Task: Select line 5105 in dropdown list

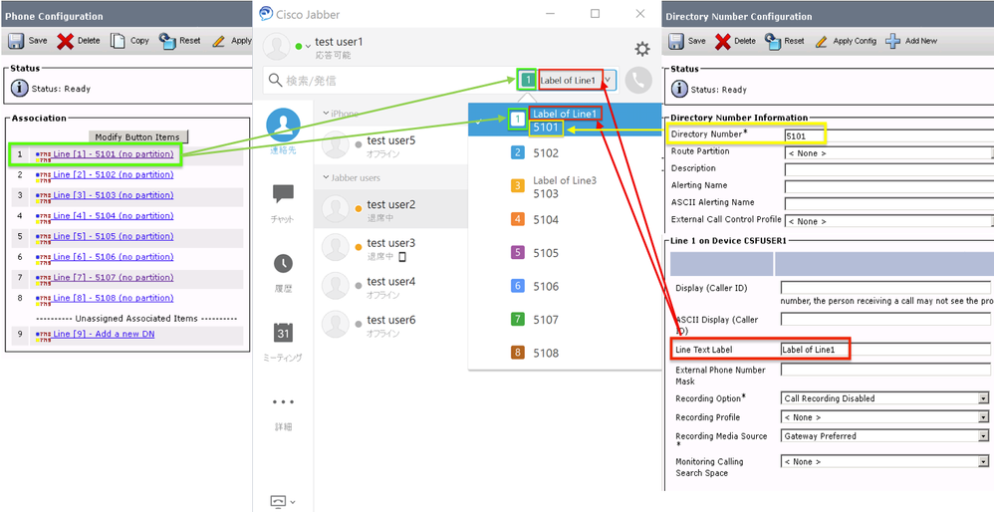Action: 565,253
